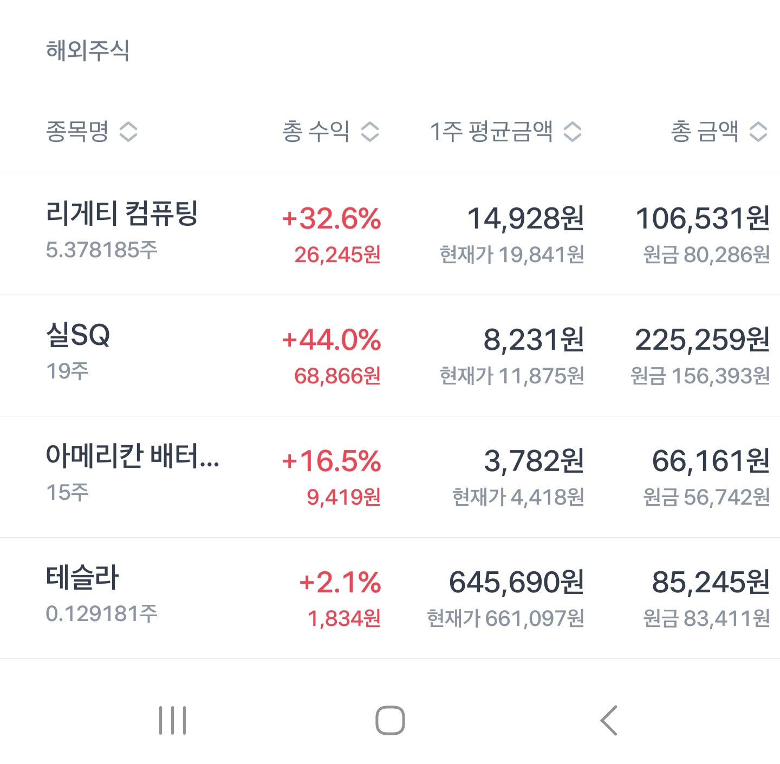This screenshot has height=764, width=780.
Task: Open the 테슬라 stock holding
Action: tap(82, 577)
